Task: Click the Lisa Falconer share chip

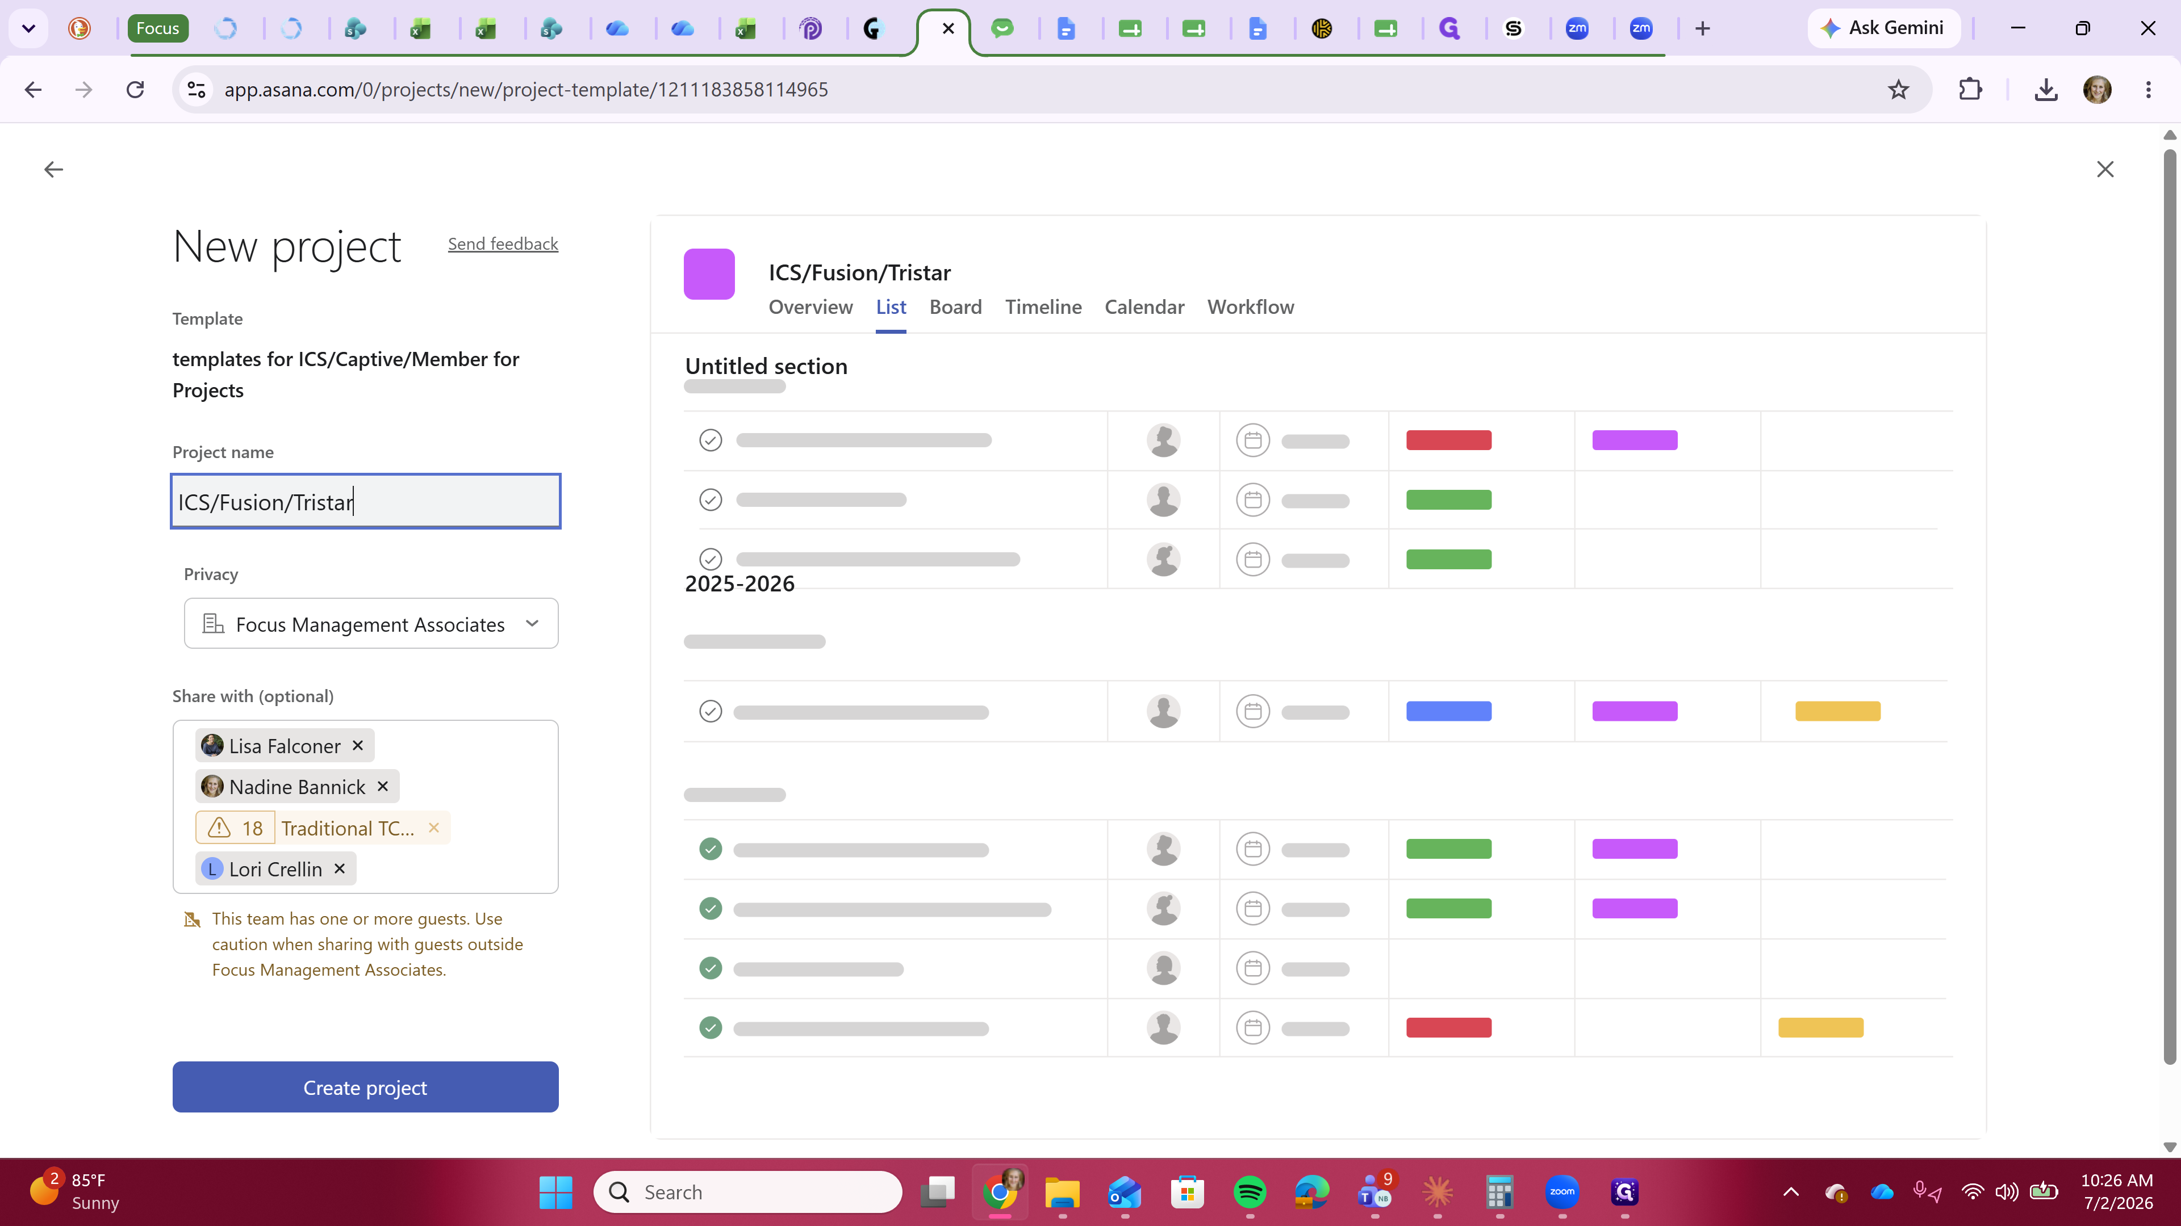Action: click(285, 745)
